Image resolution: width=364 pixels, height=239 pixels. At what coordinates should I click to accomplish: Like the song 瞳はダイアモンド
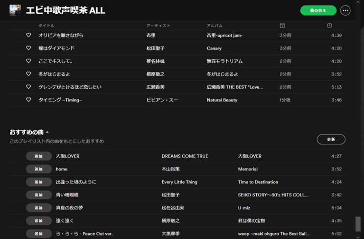(x=28, y=48)
